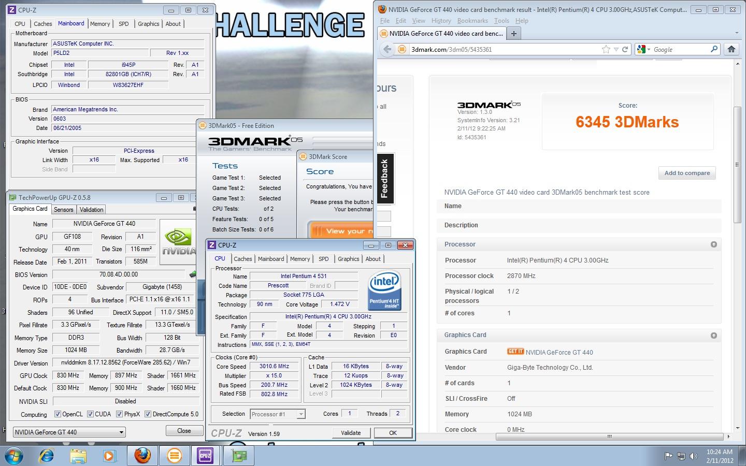Open Windows Explorer from taskbar
The height and width of the screenshot is (466, 746).
pyautogui.click(x=78, y=456)
